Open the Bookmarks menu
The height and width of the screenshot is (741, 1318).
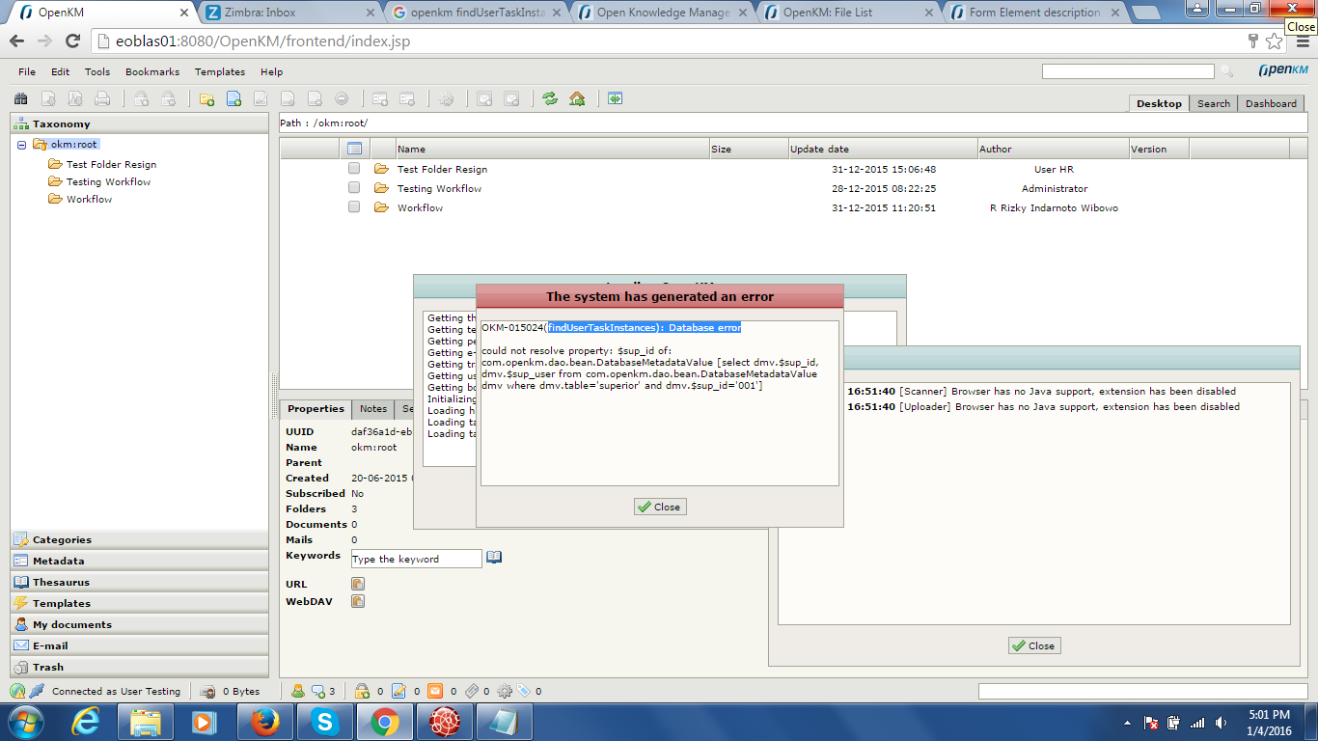[x=152, y=72]
